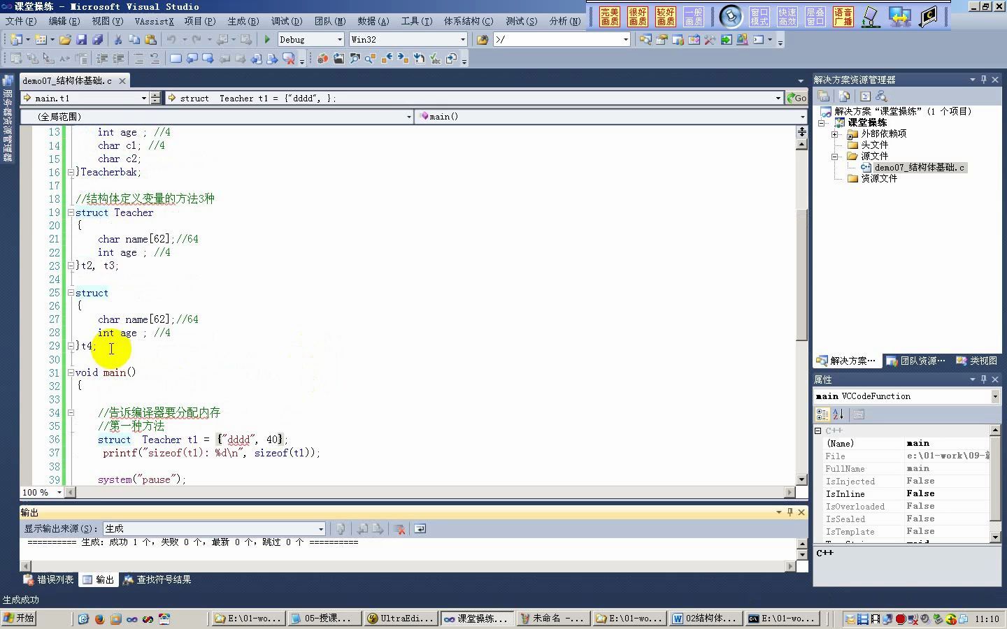Click the Go button in navigation bar
Image resolution: width=1007 pixels, height=629 pixels.
coord(797,98)
